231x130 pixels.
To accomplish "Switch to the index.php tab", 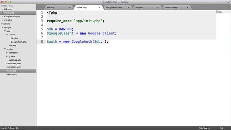I will (x=88, y=7).
